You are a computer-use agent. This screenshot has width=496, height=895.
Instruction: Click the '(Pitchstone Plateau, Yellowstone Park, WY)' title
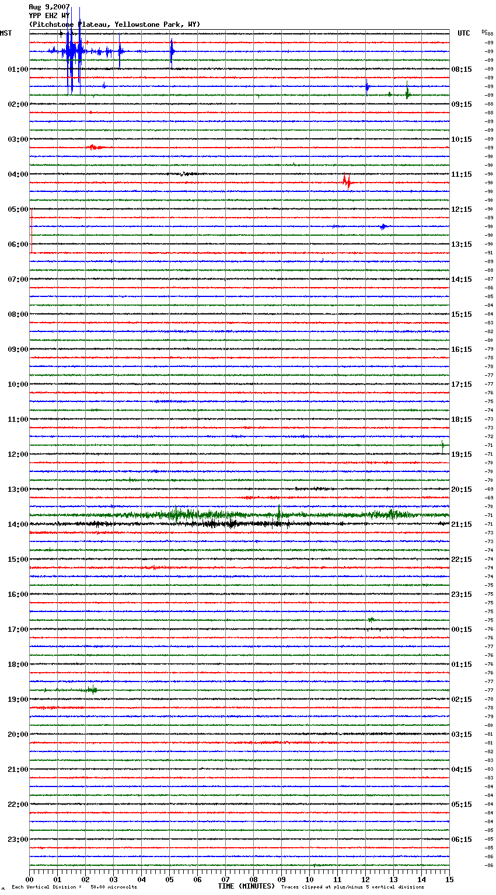click(114, 25)
